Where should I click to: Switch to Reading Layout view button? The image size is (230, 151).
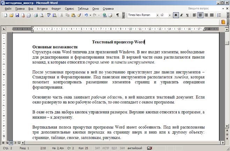(19, 143)
